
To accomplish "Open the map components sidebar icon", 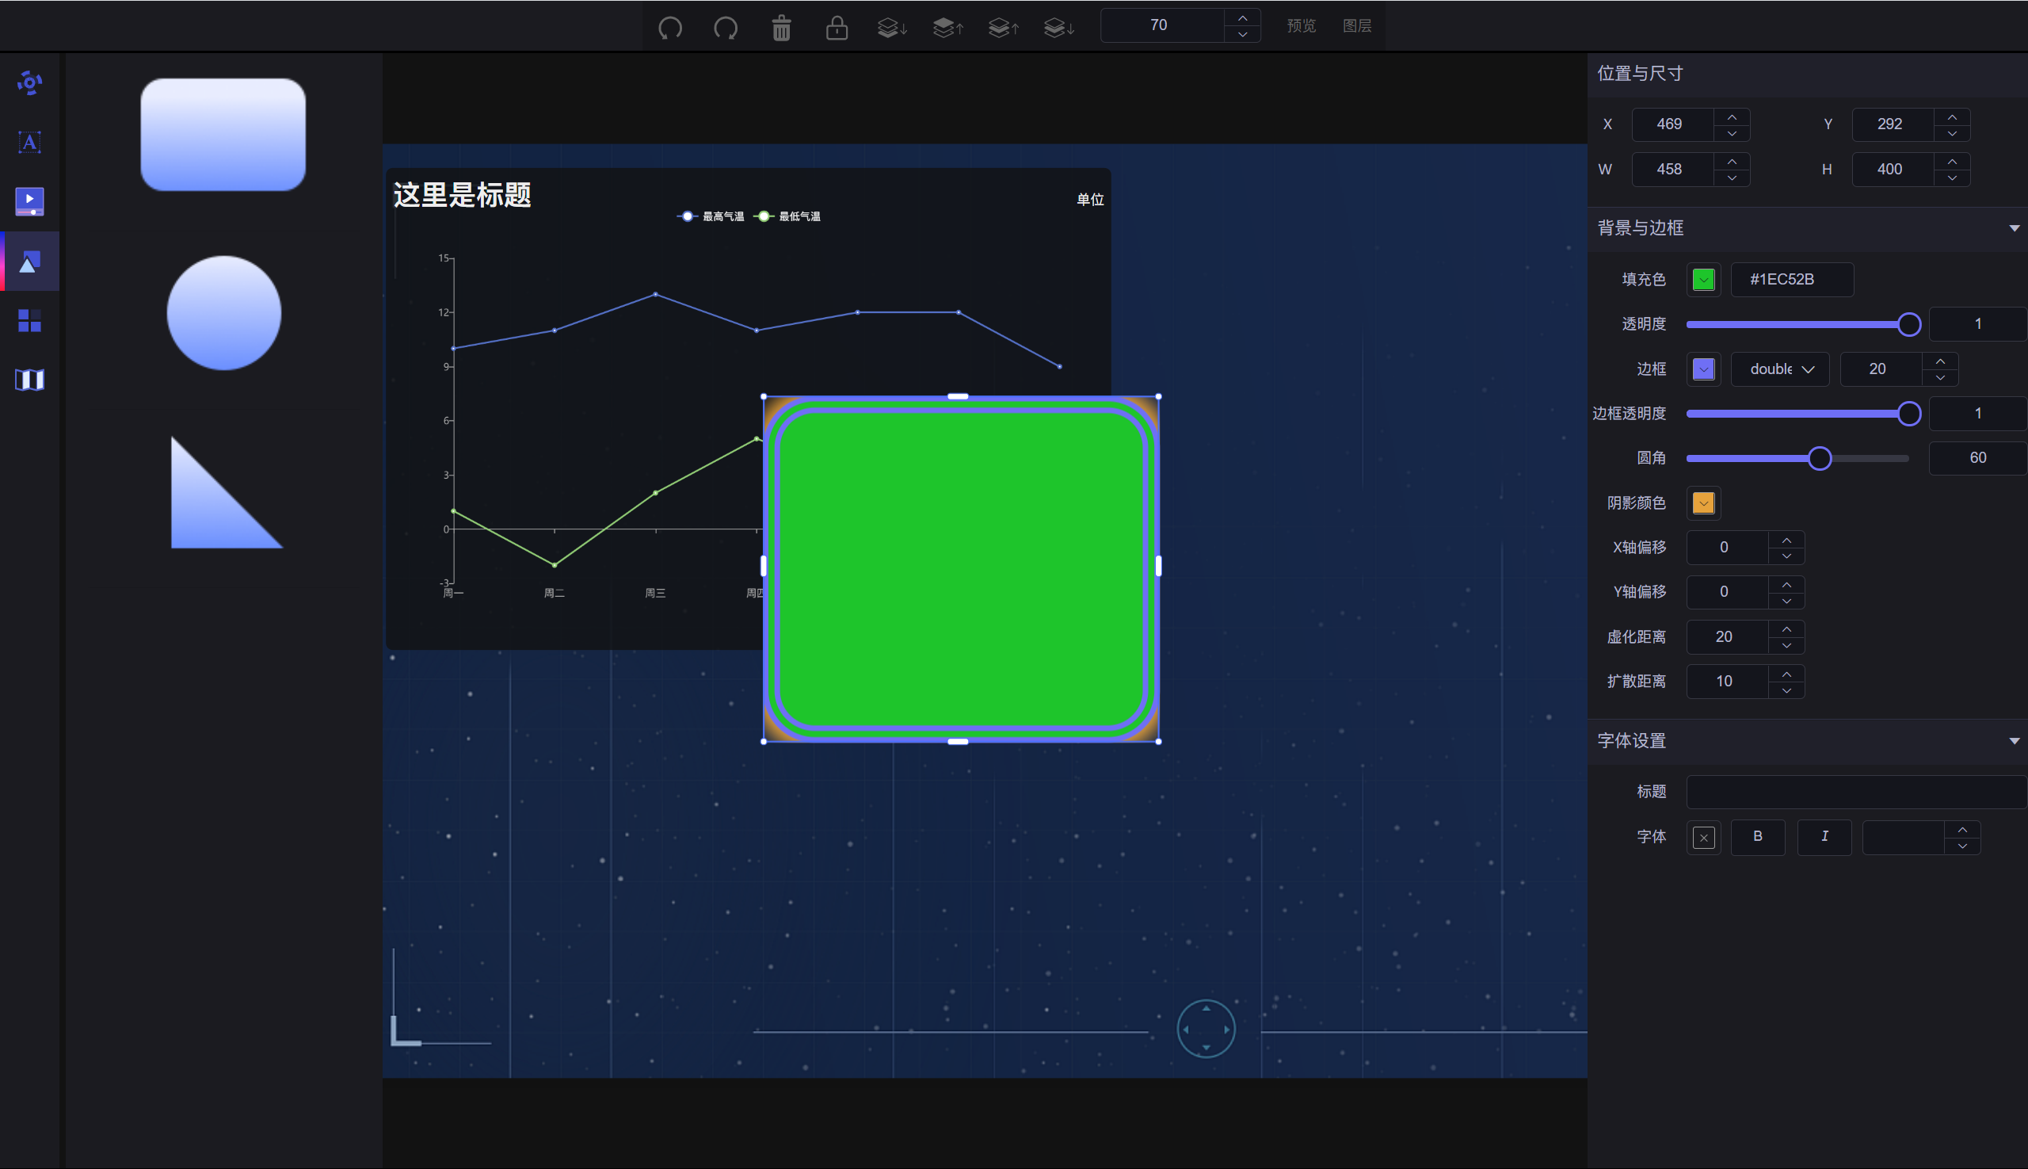I will pyautogui.click(x=29, y=379).
